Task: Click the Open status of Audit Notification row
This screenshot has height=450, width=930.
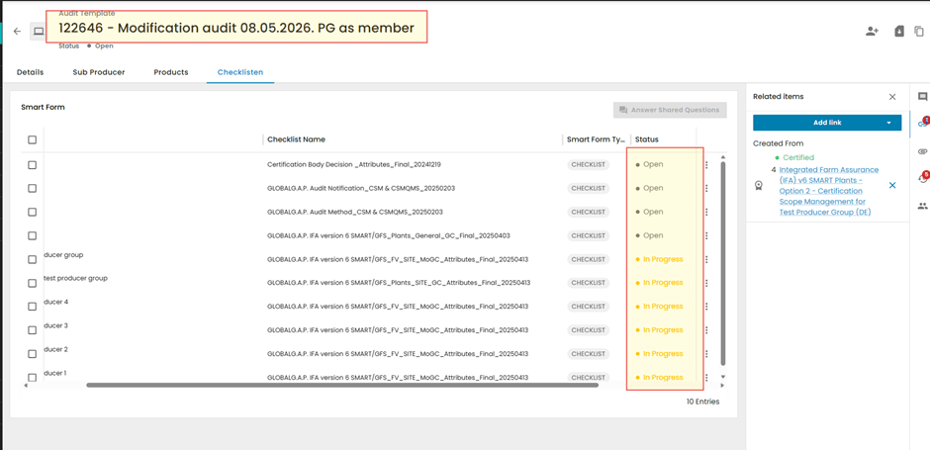Action: tap(649, 188)
